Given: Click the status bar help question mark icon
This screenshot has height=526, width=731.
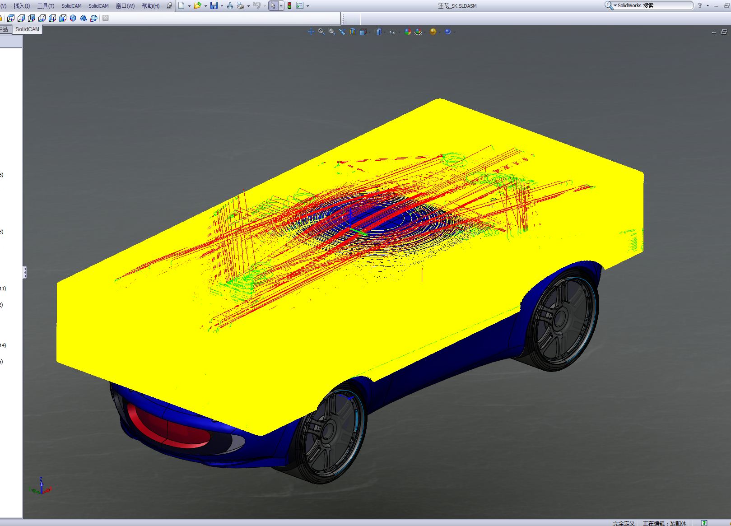Looking at the screenshot, I should pyautogui.click(x=704, y=523).
